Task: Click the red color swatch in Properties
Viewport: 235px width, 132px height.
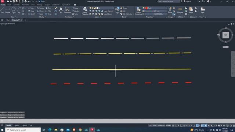Action: (x=147, y=8)
